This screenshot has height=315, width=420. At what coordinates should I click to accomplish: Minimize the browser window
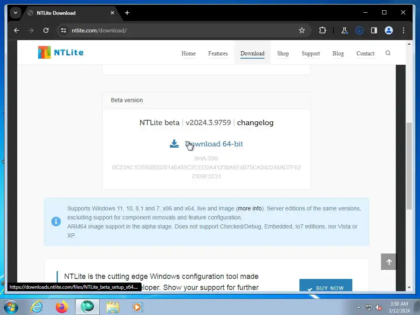click(x=365, y=12)
